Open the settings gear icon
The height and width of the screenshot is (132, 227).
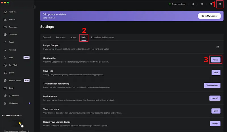click(x=220, y=4)
